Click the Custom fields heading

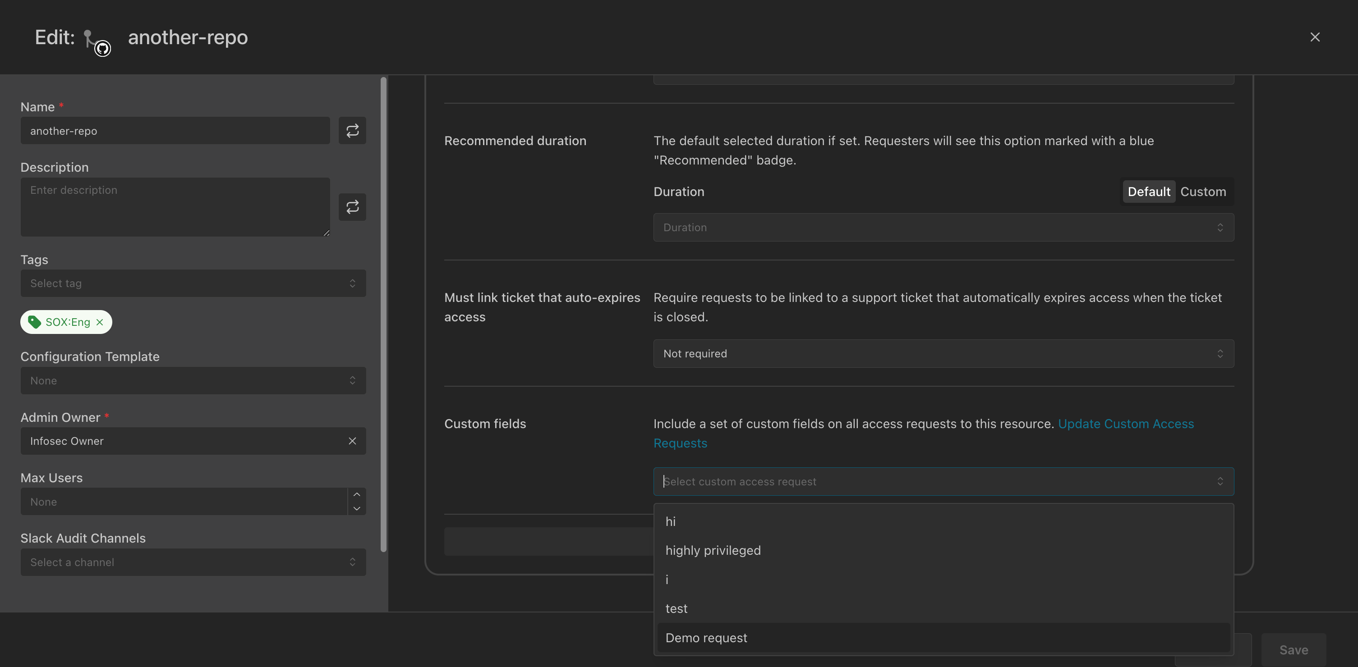point(485,424)
